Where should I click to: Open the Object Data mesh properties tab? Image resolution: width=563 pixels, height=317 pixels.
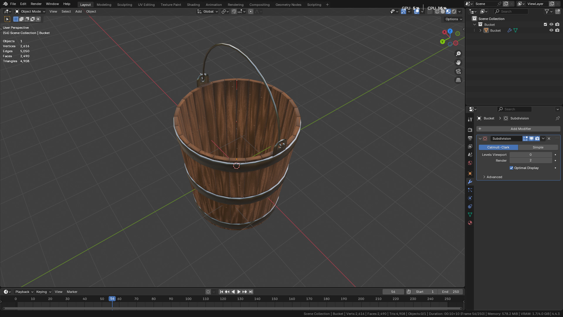[470, 215]
